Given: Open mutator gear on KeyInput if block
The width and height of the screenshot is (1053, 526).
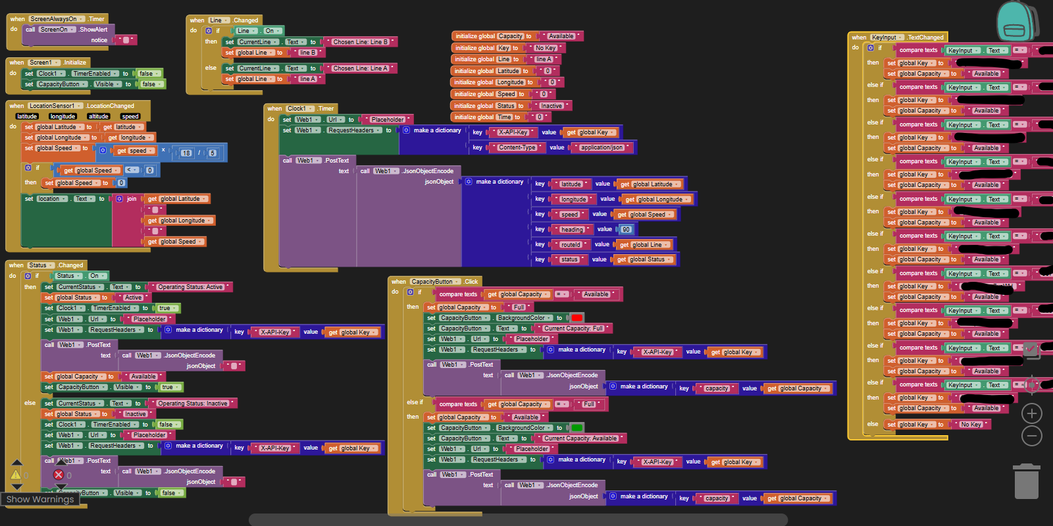Looking at the screenshot, I should (870, 48).
